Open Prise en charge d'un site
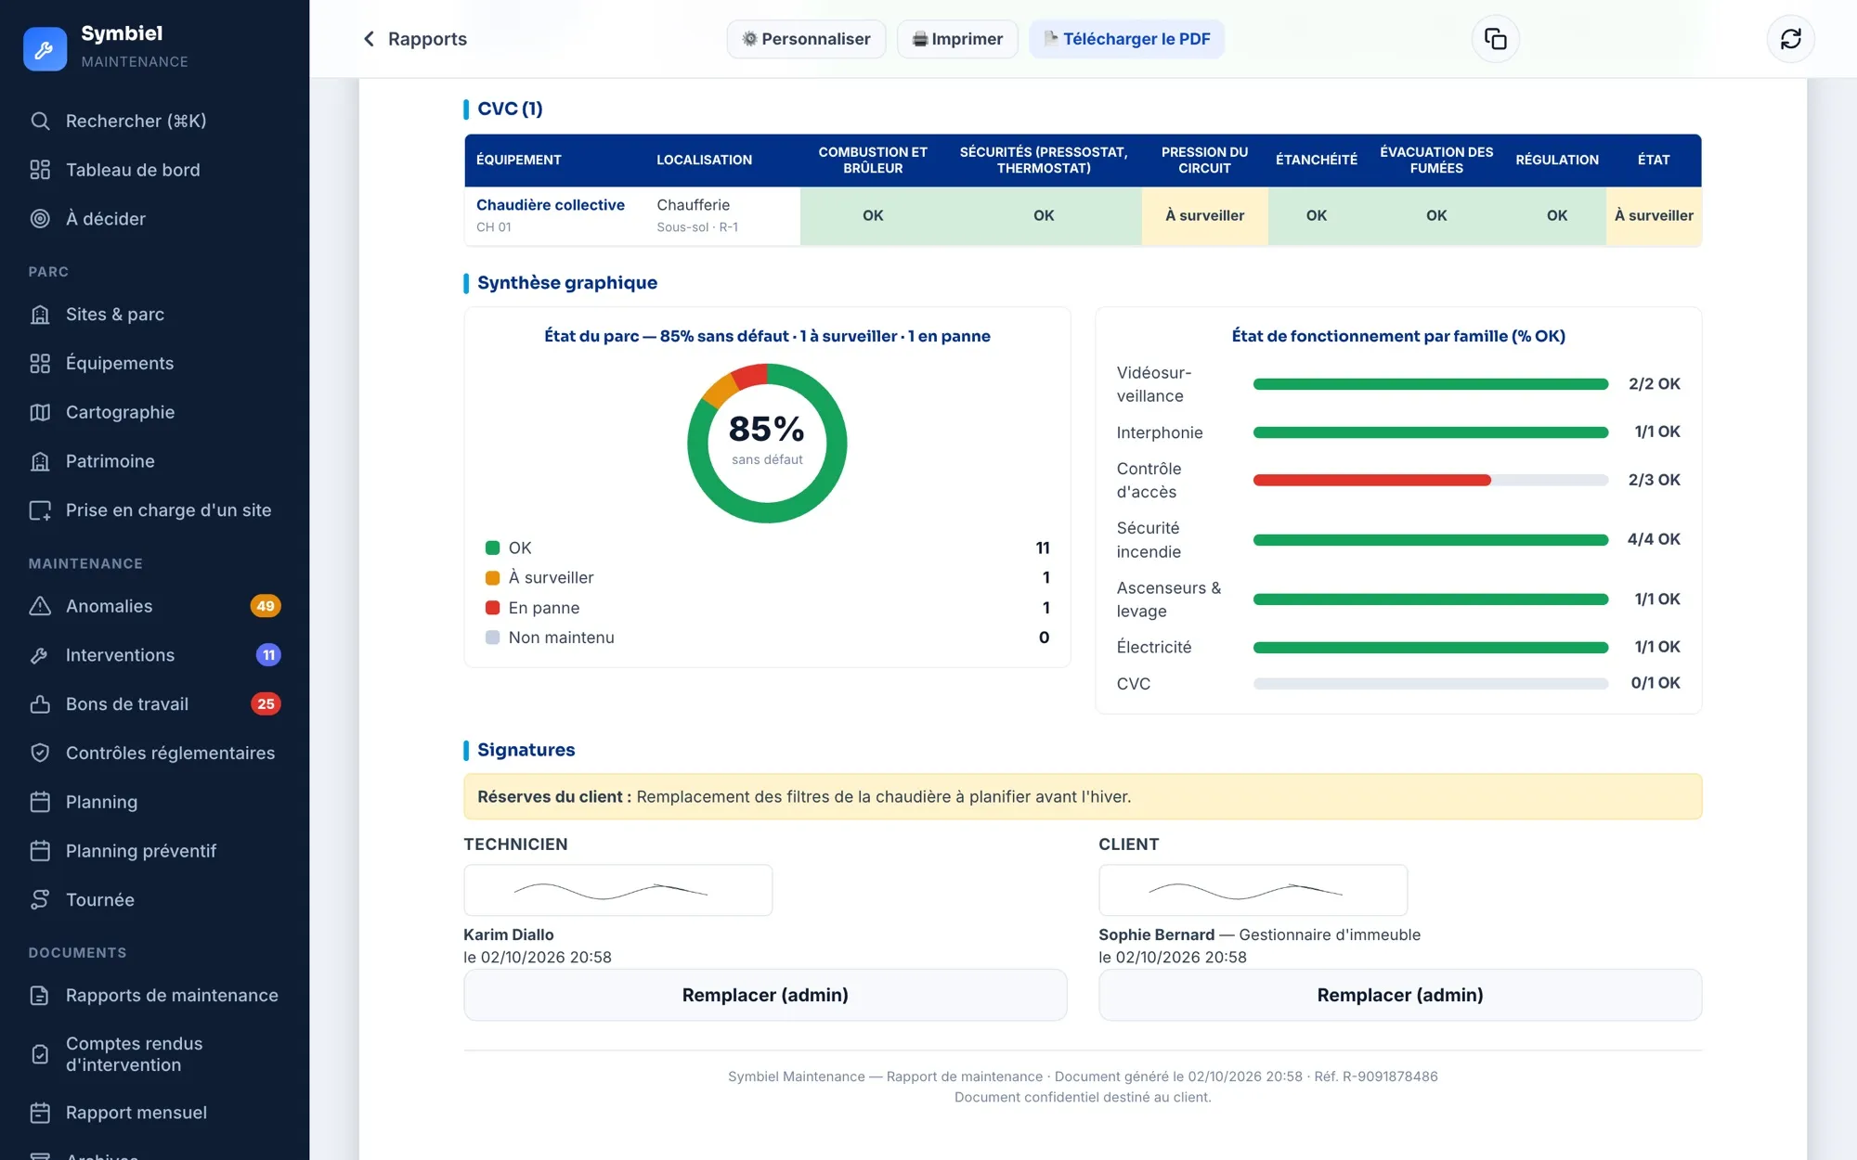Image resolution: width=1857 pixels, height=1160 pixels. [154, 510]
